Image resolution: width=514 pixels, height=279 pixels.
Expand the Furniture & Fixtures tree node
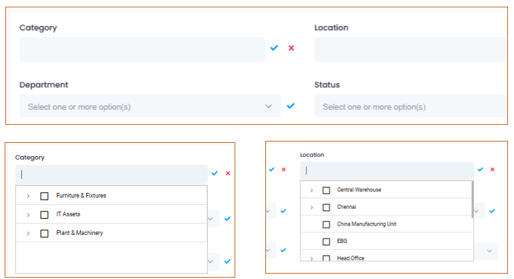click(28, 196)
